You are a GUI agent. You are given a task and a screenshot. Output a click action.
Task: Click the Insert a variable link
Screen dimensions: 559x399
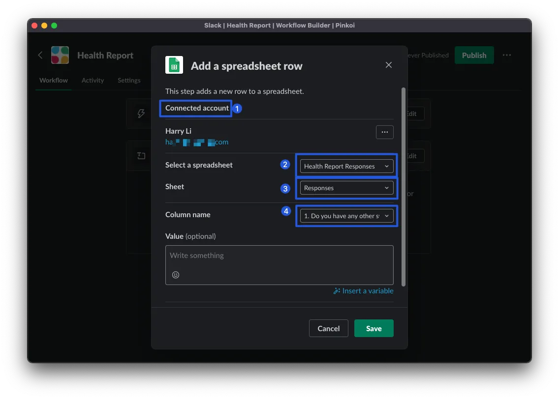click(363, 291)
